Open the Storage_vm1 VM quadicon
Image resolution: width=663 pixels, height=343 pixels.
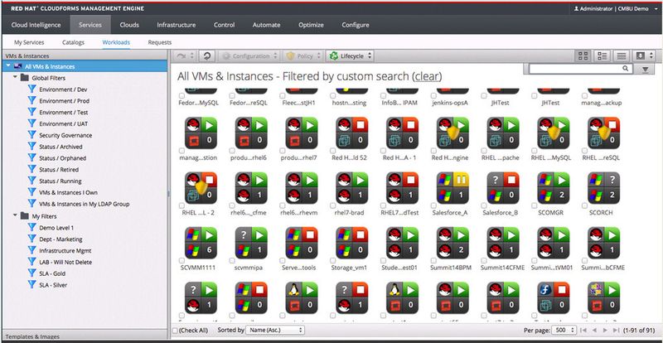pyautogui.click(x=351, y=243)
